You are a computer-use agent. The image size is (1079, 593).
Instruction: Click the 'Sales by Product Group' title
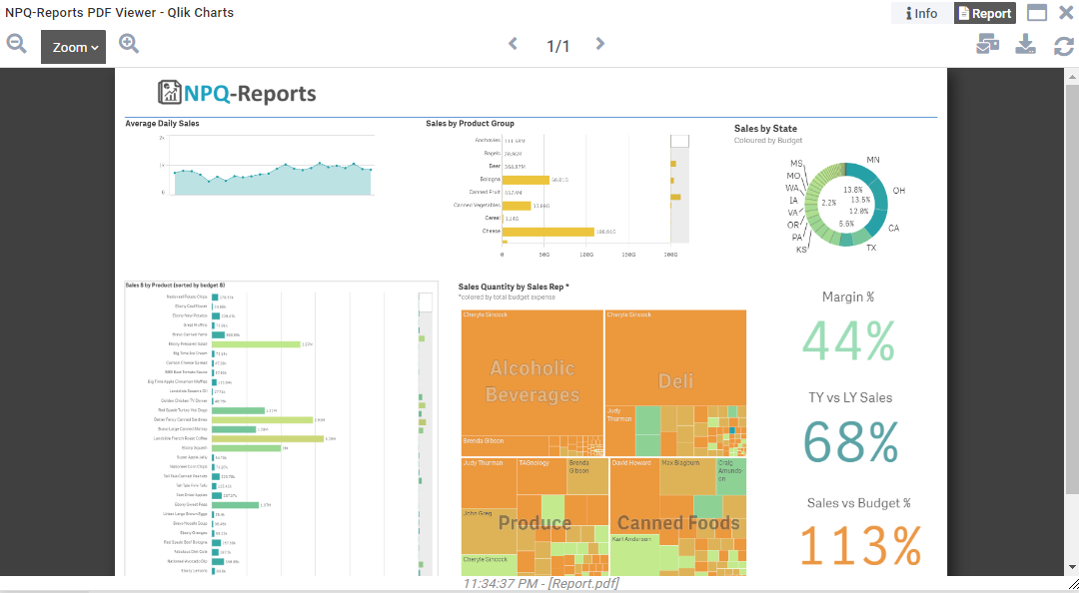pyautogui.click(x=470, y=124)
